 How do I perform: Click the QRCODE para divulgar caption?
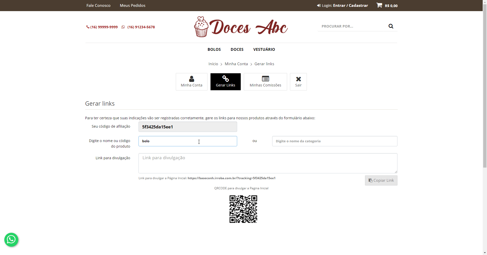(x=241, y=188)
